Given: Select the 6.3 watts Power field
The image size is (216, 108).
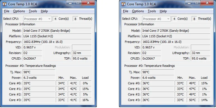Looking at the screenshot, I should [x=39, y=78].
